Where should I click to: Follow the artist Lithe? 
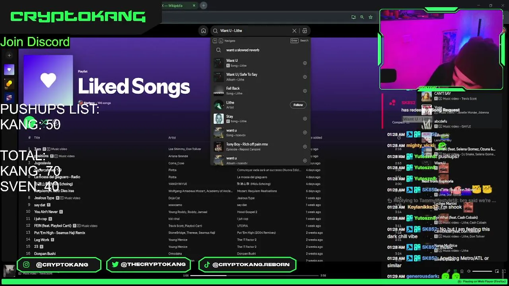pyautogui.click(x=298, y=105)
